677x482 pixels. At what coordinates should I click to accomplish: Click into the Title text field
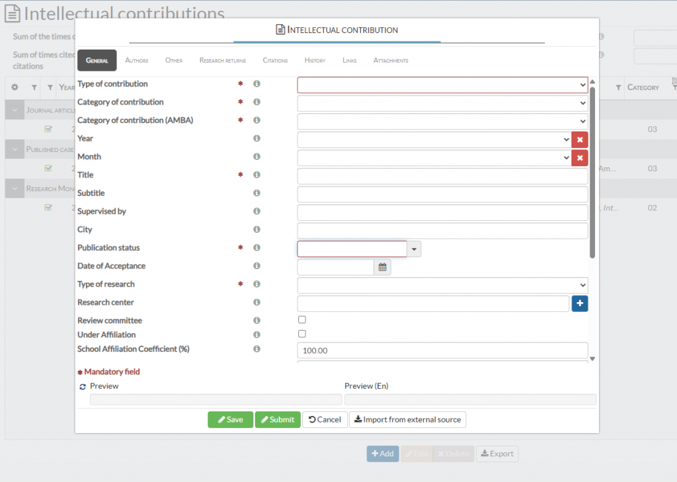click(442, 176)
